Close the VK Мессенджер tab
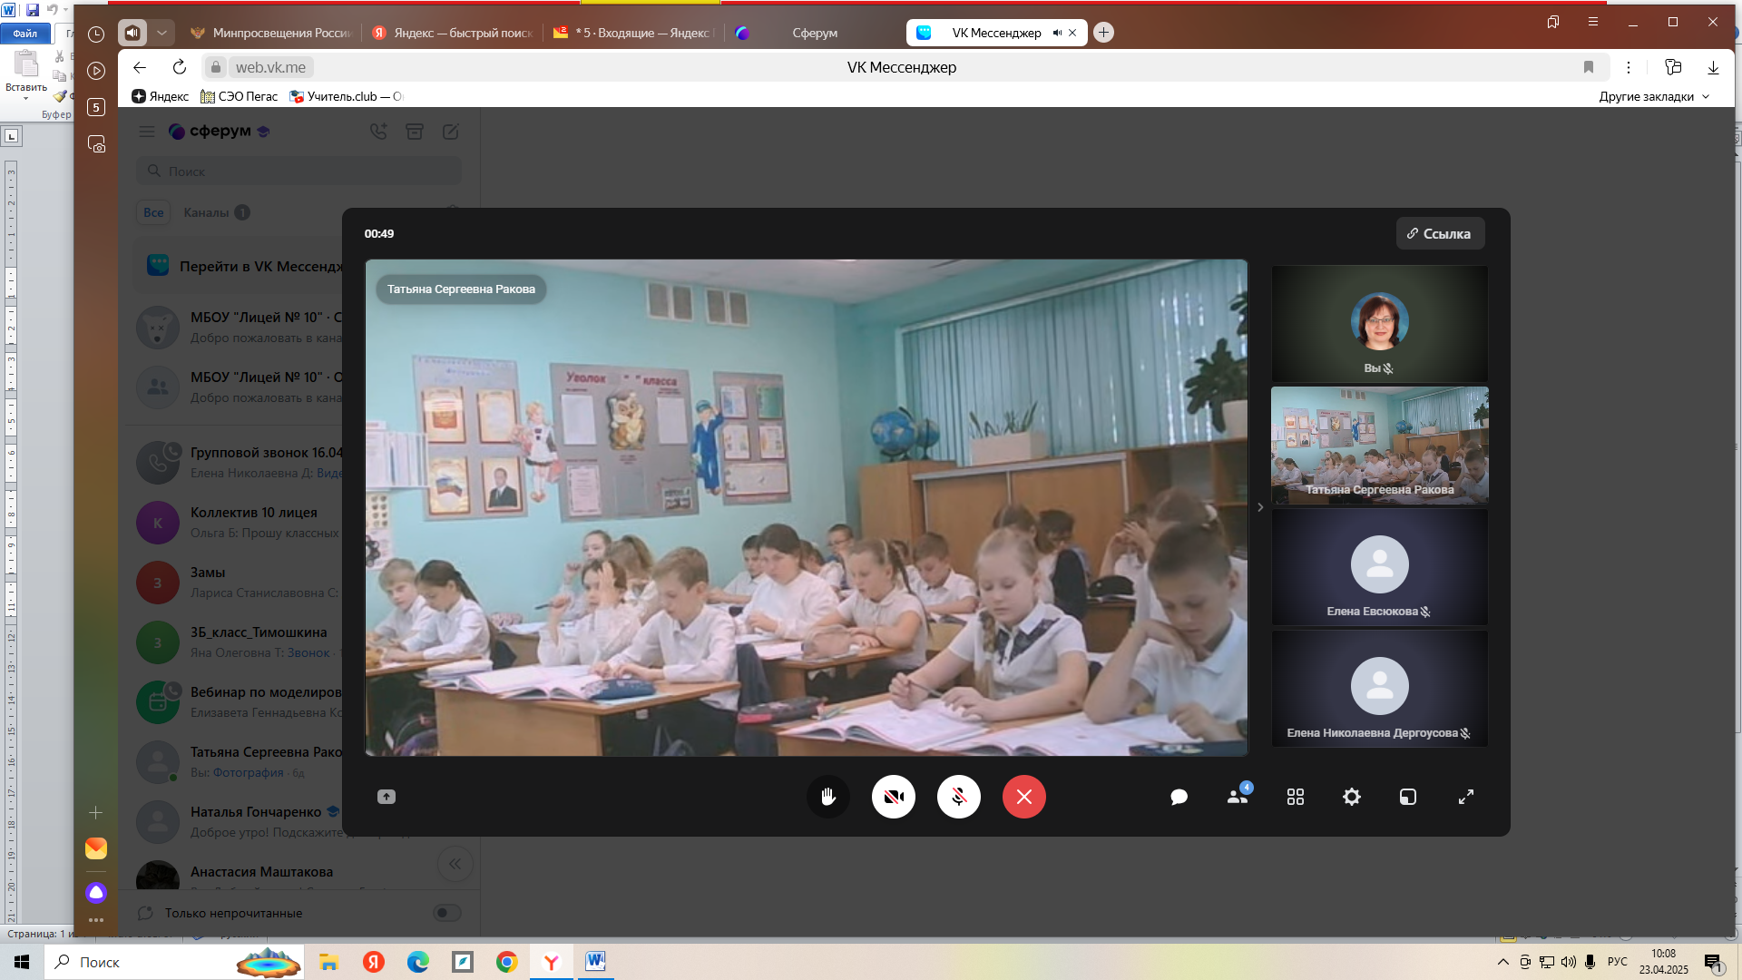This screenshot has width=1742, height=980. 1072,33
